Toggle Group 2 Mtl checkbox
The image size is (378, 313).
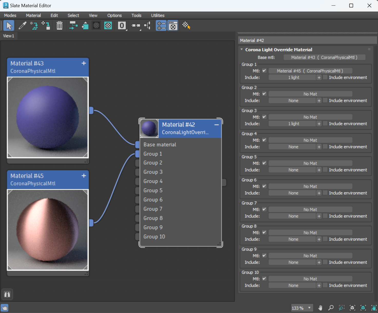(x=264, y=94)
